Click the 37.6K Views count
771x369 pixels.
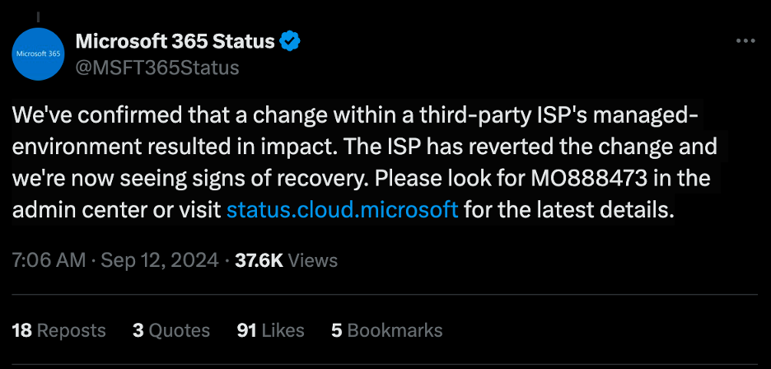coord(286,260)
